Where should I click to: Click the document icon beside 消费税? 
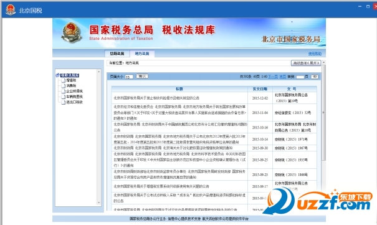tap(63, 86)
